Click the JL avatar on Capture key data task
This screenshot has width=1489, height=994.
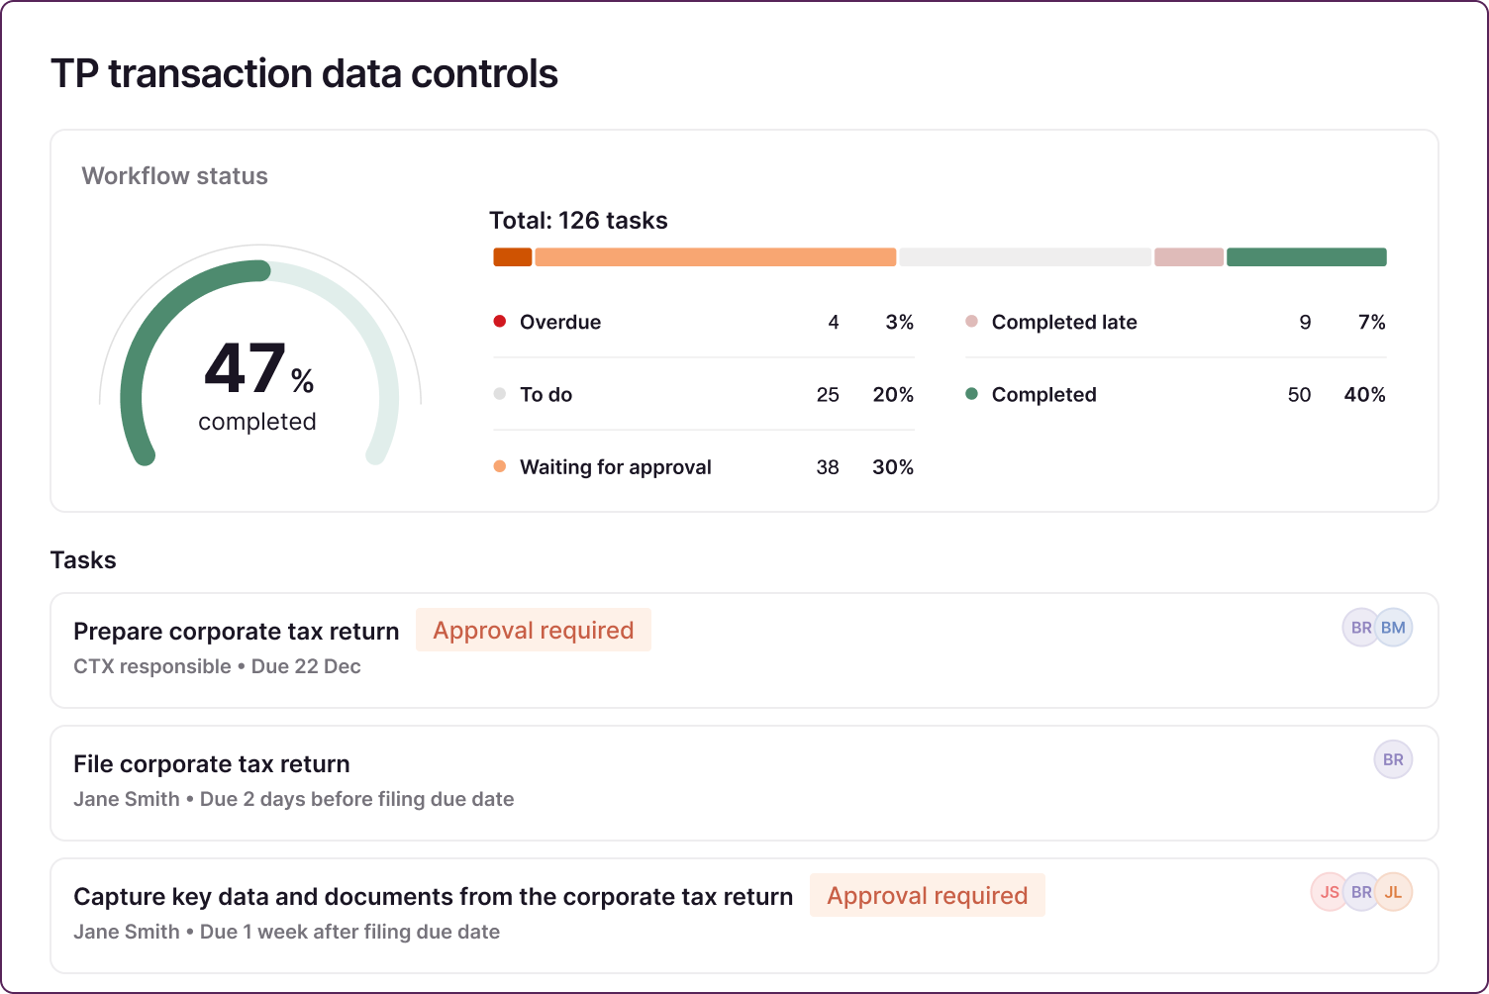coord(1394,892)
